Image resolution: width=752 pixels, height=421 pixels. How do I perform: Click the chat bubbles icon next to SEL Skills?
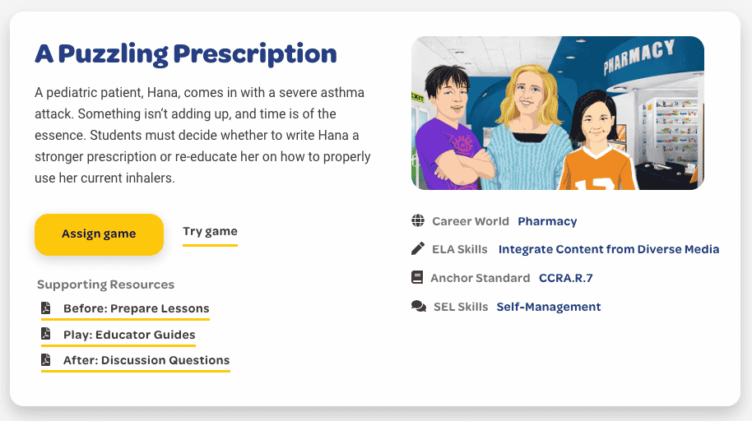pyautogui.click(x=419, y=306)
